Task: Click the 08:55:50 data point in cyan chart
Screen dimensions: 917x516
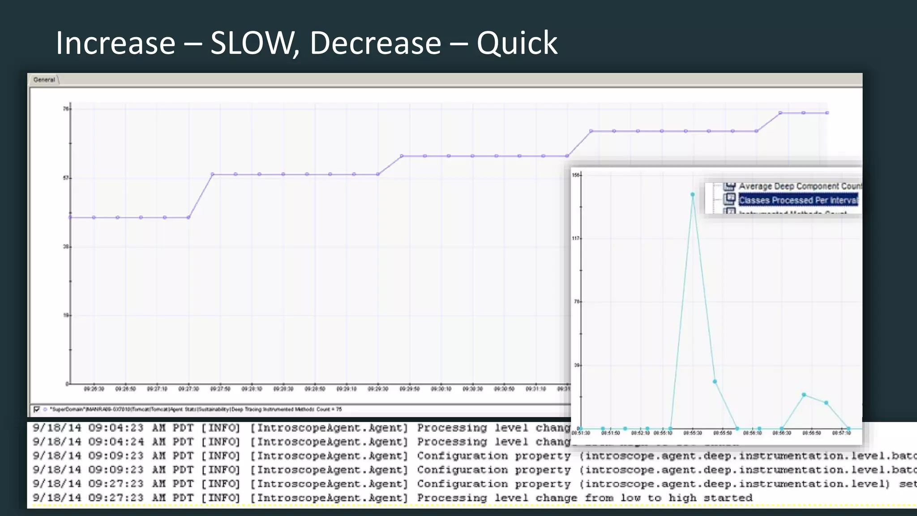Action: [x=715, y=382]
